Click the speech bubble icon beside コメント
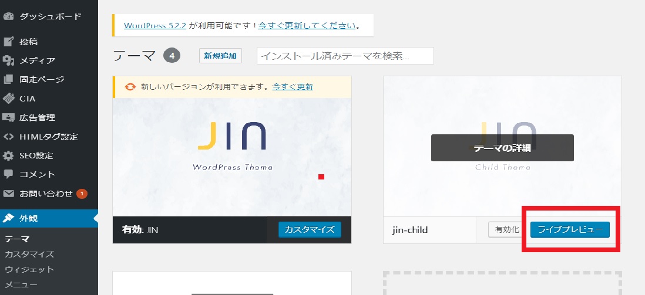 [8, 174]
